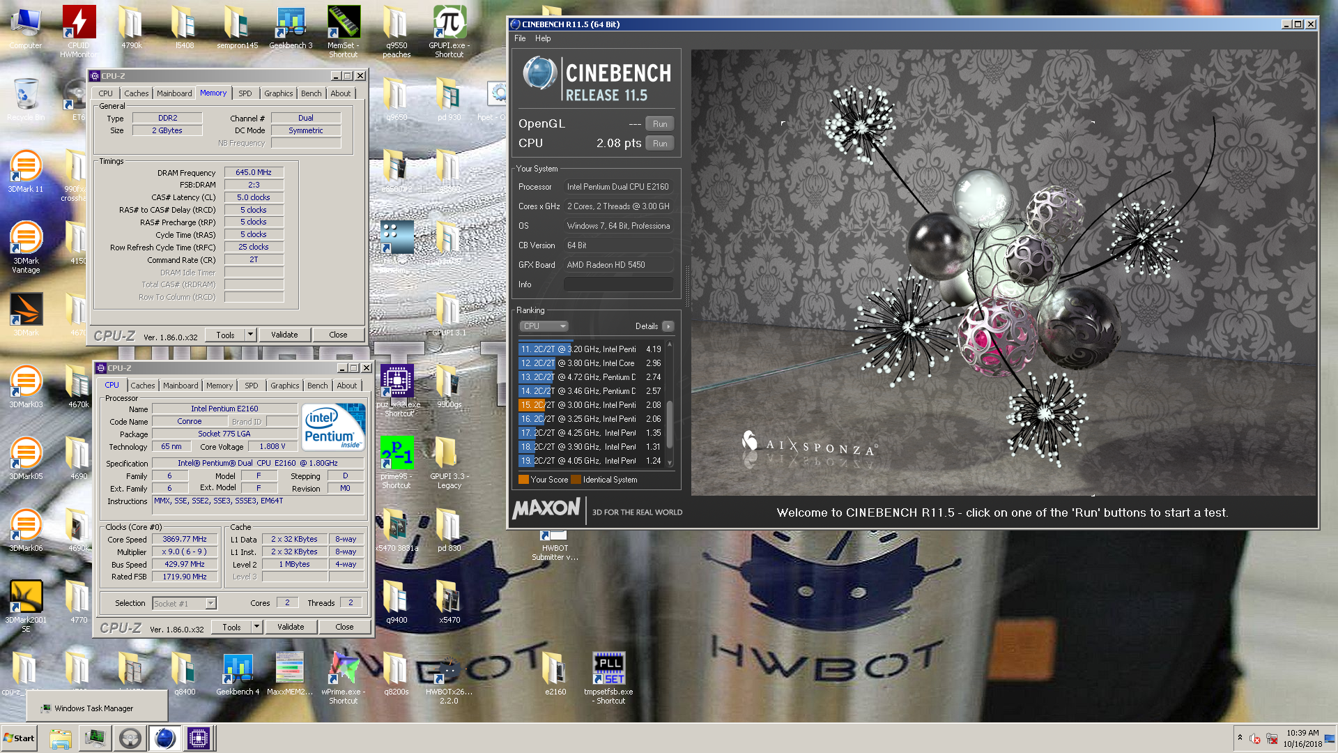The image size is (1338, 753).
Task: Click the Start button
Action: pos(20,738)
